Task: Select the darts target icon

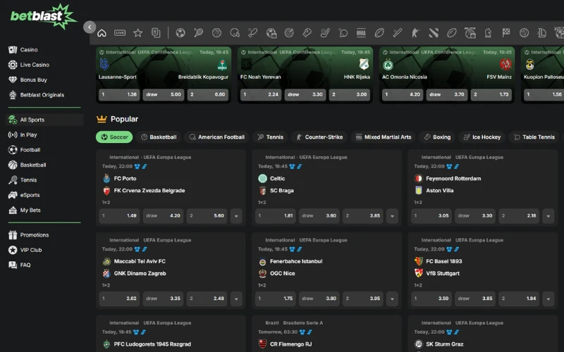Action: click(x=289, y=33)
